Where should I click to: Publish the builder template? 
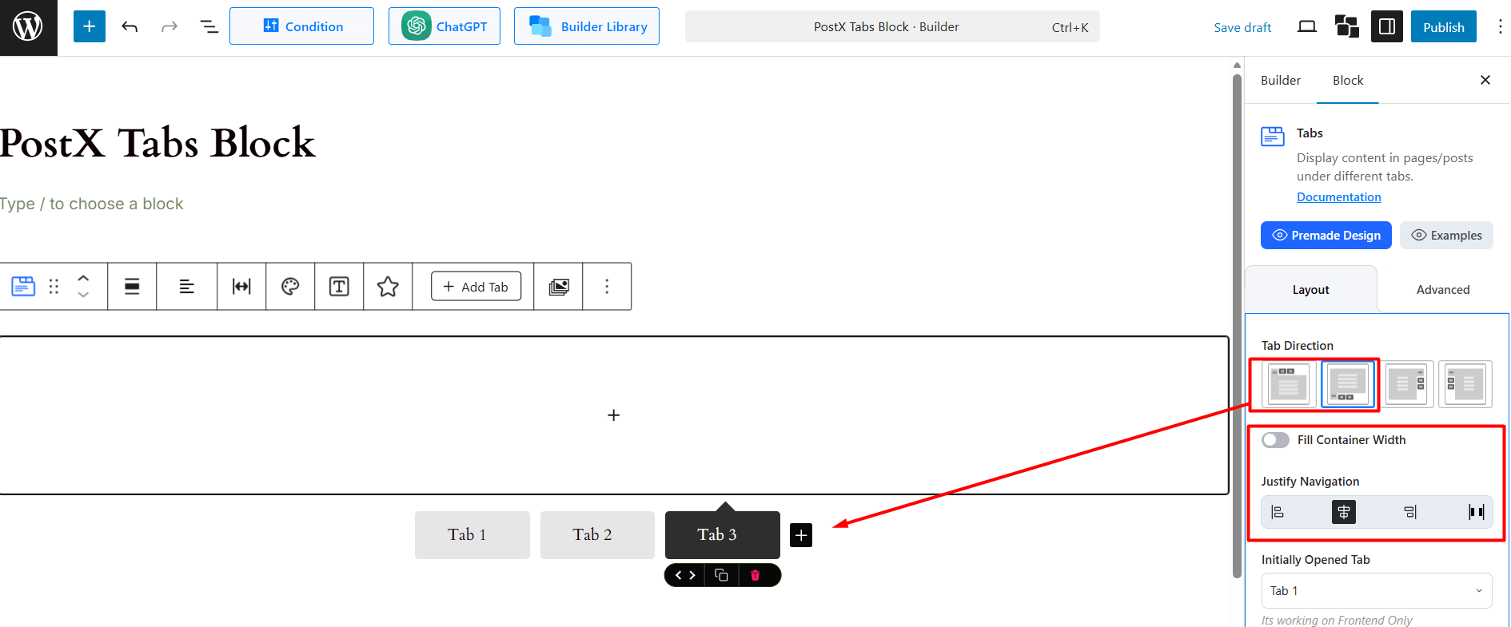click(x=1443, y=26)
